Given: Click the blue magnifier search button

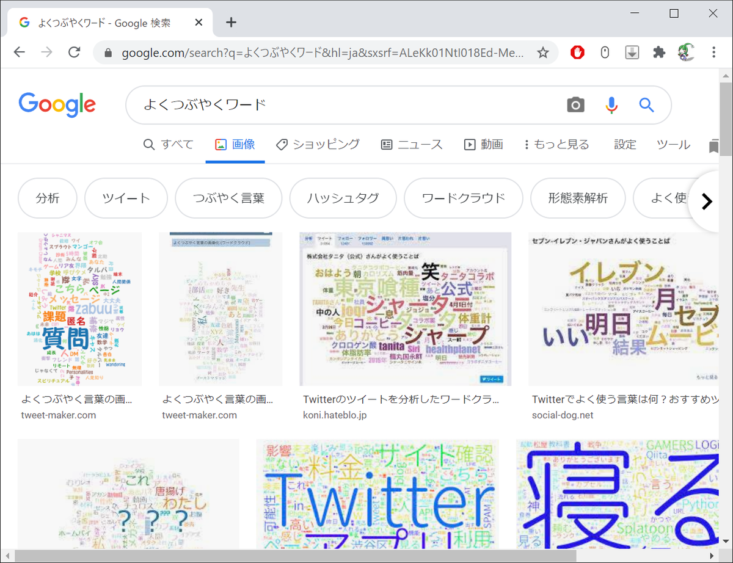Looking at the screenshot, I should [647, 105].
